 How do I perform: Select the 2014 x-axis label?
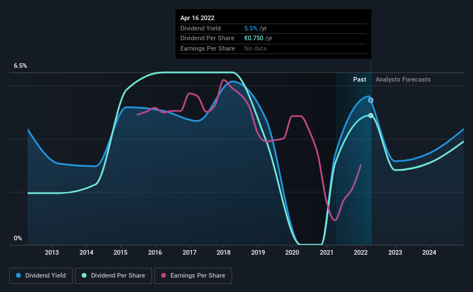point(86,252)
